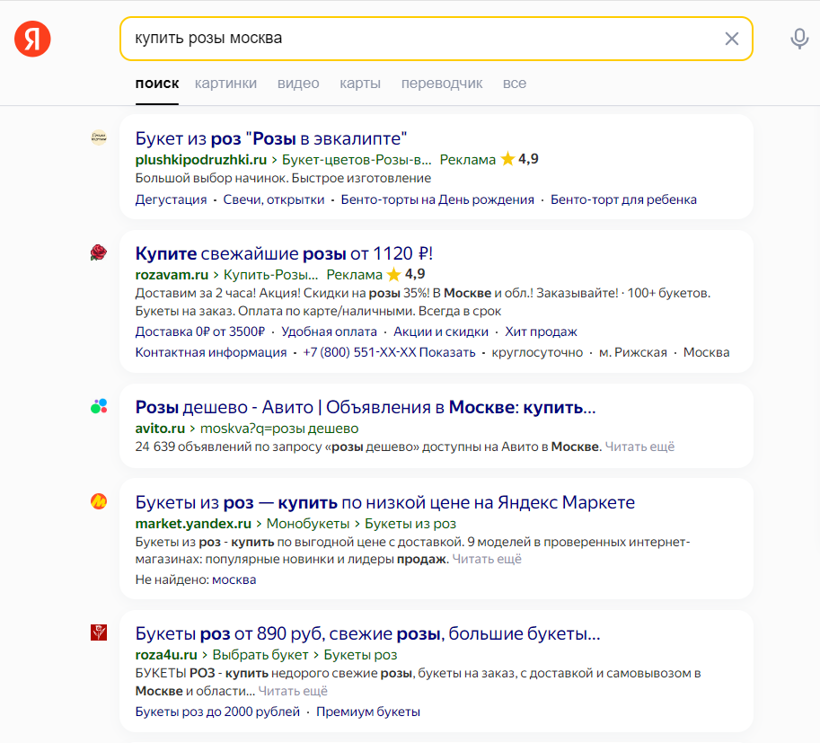Open the moskva?q=розы дешево breadcrumb link
This screenshot has height=743, width=820.
pos(279,429)
